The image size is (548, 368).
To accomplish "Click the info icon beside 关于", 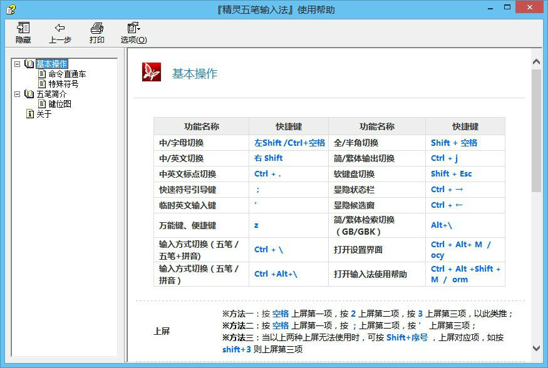I will click(x=30, y=114).
